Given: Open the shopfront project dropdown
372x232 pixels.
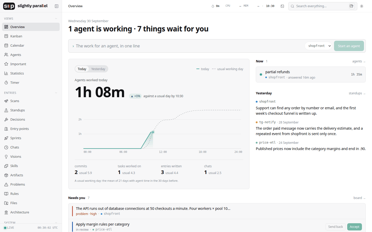Looking at the screenshot, I should pyautogui.click(x=318, y=46).
